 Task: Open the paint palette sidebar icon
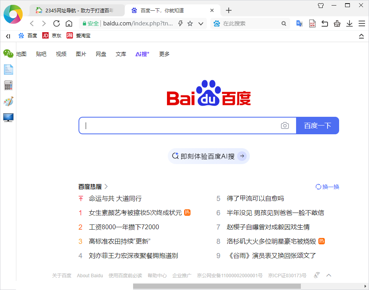pyautogui.click(x=8, y=101)
